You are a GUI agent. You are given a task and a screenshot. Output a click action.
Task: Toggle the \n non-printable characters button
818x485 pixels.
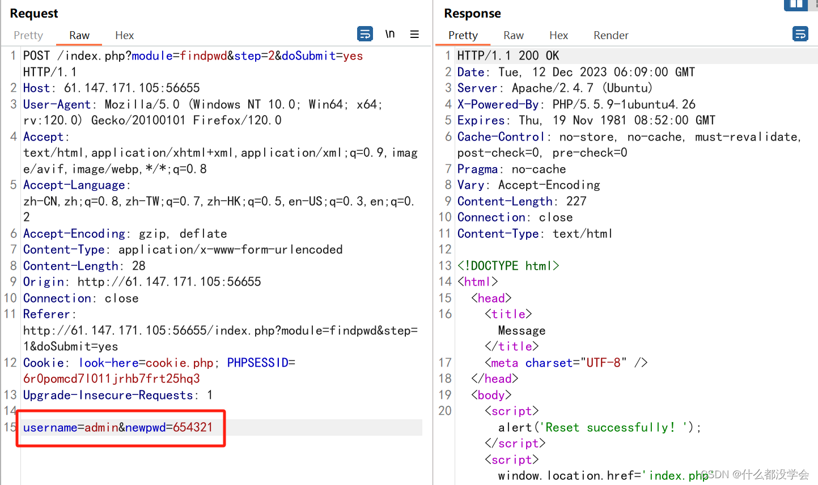(390, 34)
